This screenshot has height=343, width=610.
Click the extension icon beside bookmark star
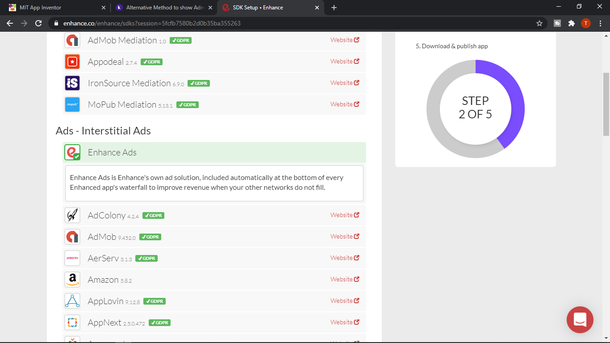[x=557, y=23]
